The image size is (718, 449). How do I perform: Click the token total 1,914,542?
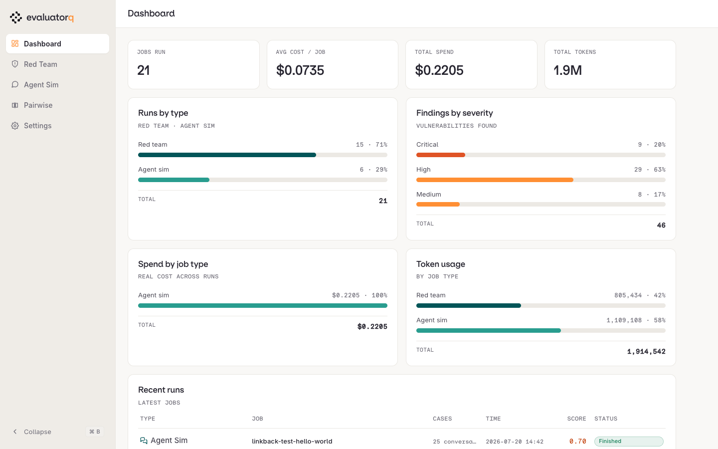pyautogui.click(x=646, y=352)
